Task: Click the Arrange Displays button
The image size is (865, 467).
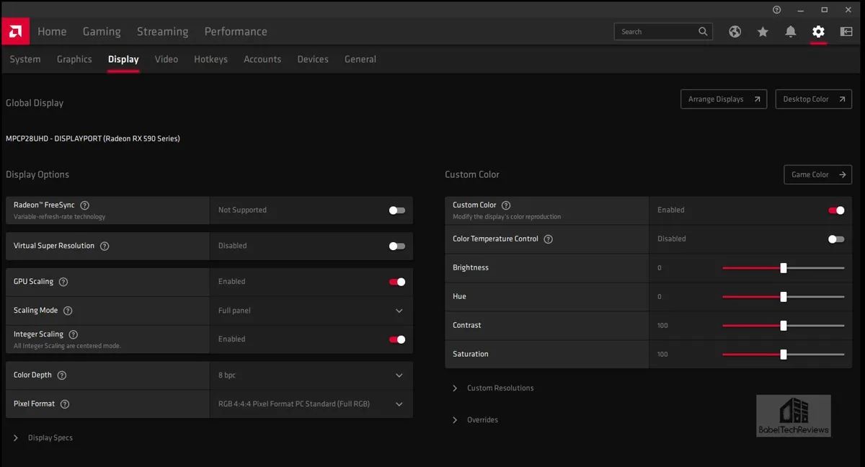Action: (x=724, y=99)
